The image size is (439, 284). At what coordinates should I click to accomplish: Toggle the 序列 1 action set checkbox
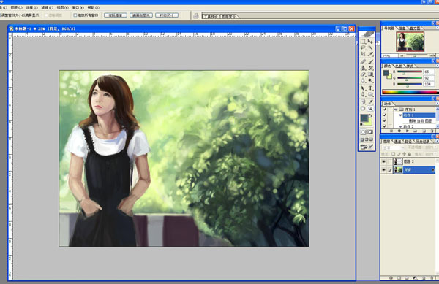384,110
